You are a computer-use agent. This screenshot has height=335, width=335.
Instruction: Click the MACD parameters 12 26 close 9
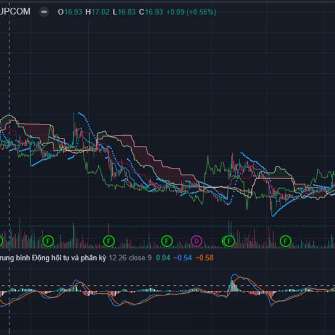coord(130,258)
